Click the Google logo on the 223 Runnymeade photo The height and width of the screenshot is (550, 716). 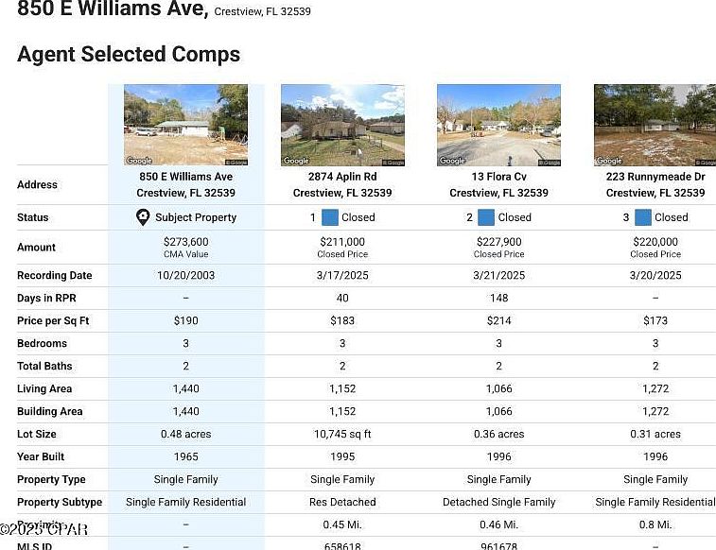click(x=608, y=161)
